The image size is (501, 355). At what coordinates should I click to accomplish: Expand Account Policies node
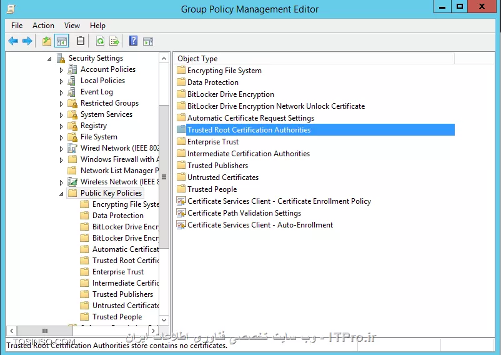[x=61, y=70]
